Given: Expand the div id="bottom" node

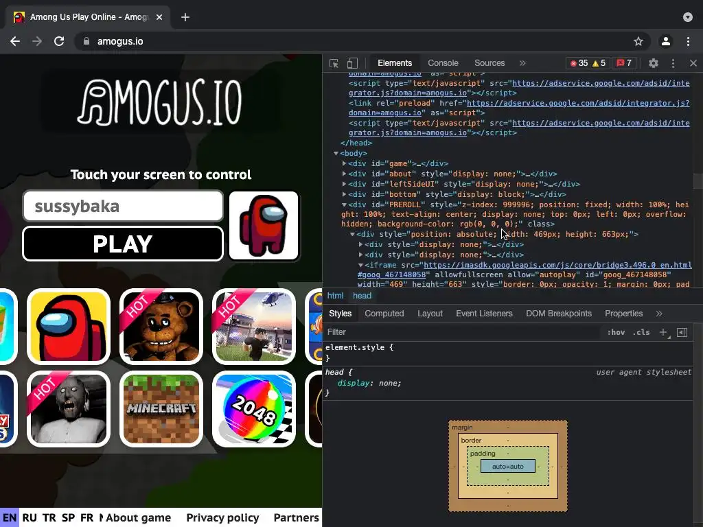Looking at the screenshot, I should pyautogui.click(x=345, y=194).
